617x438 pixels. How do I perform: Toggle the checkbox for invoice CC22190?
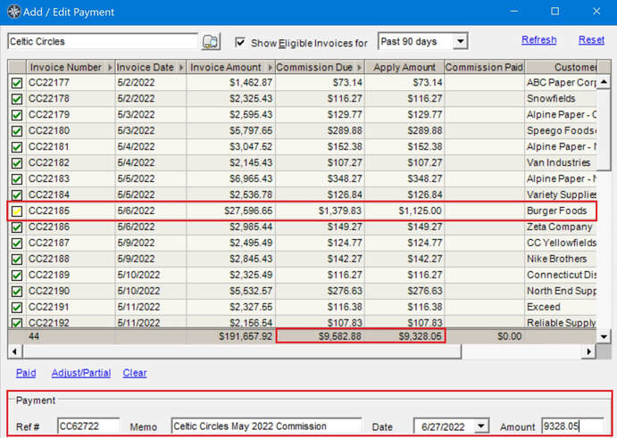(x=17, y=292)
